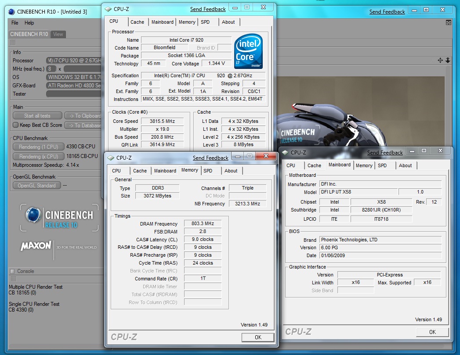Click the NB Frequency 3213.3 MHz value
Viewport: 460px width, 355px height.
(247, 204)
